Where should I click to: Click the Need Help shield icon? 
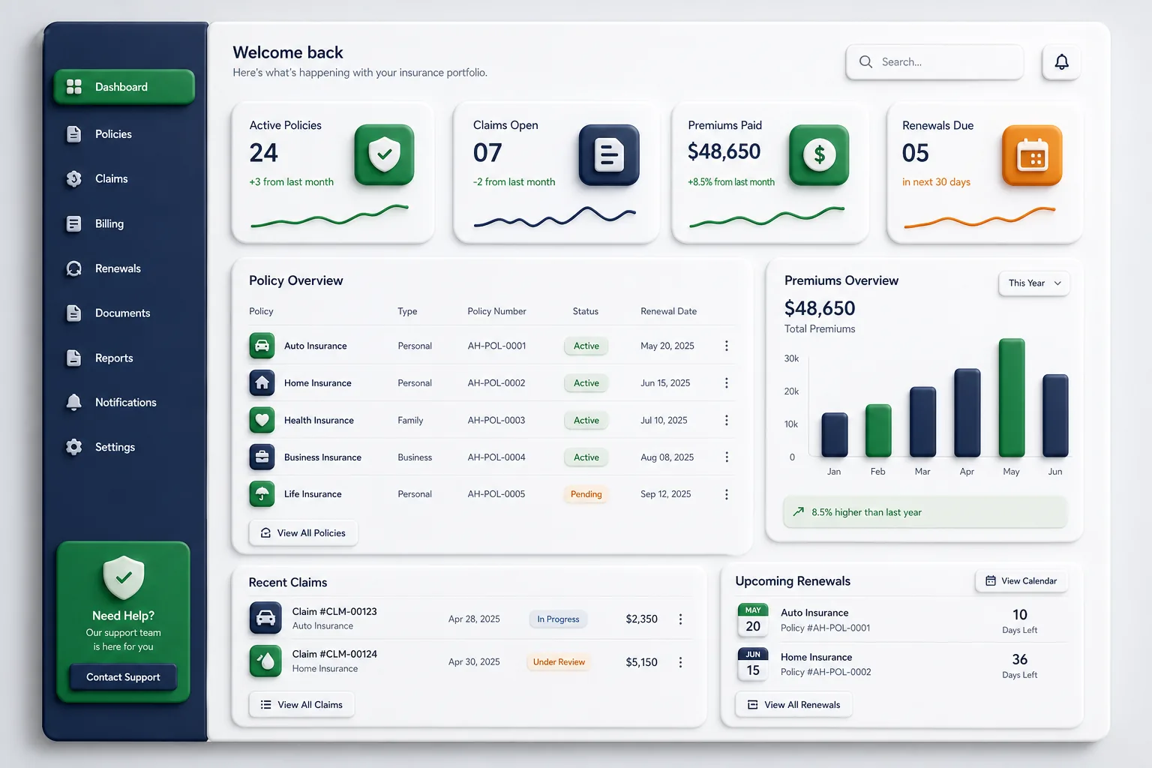click(124, 577)
